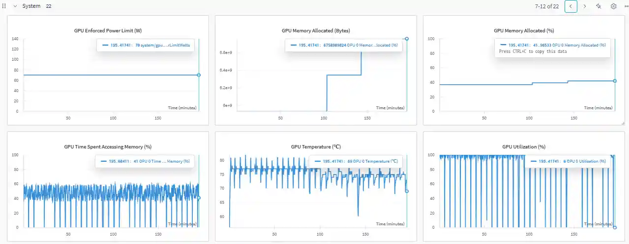Screen dimensions: 629x244
Task: Click the GPU Memory Allocated (%) panel title
Action: pyautogui.click(x=524, y=30)
